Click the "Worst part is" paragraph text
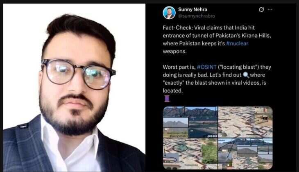 point(217,79)
